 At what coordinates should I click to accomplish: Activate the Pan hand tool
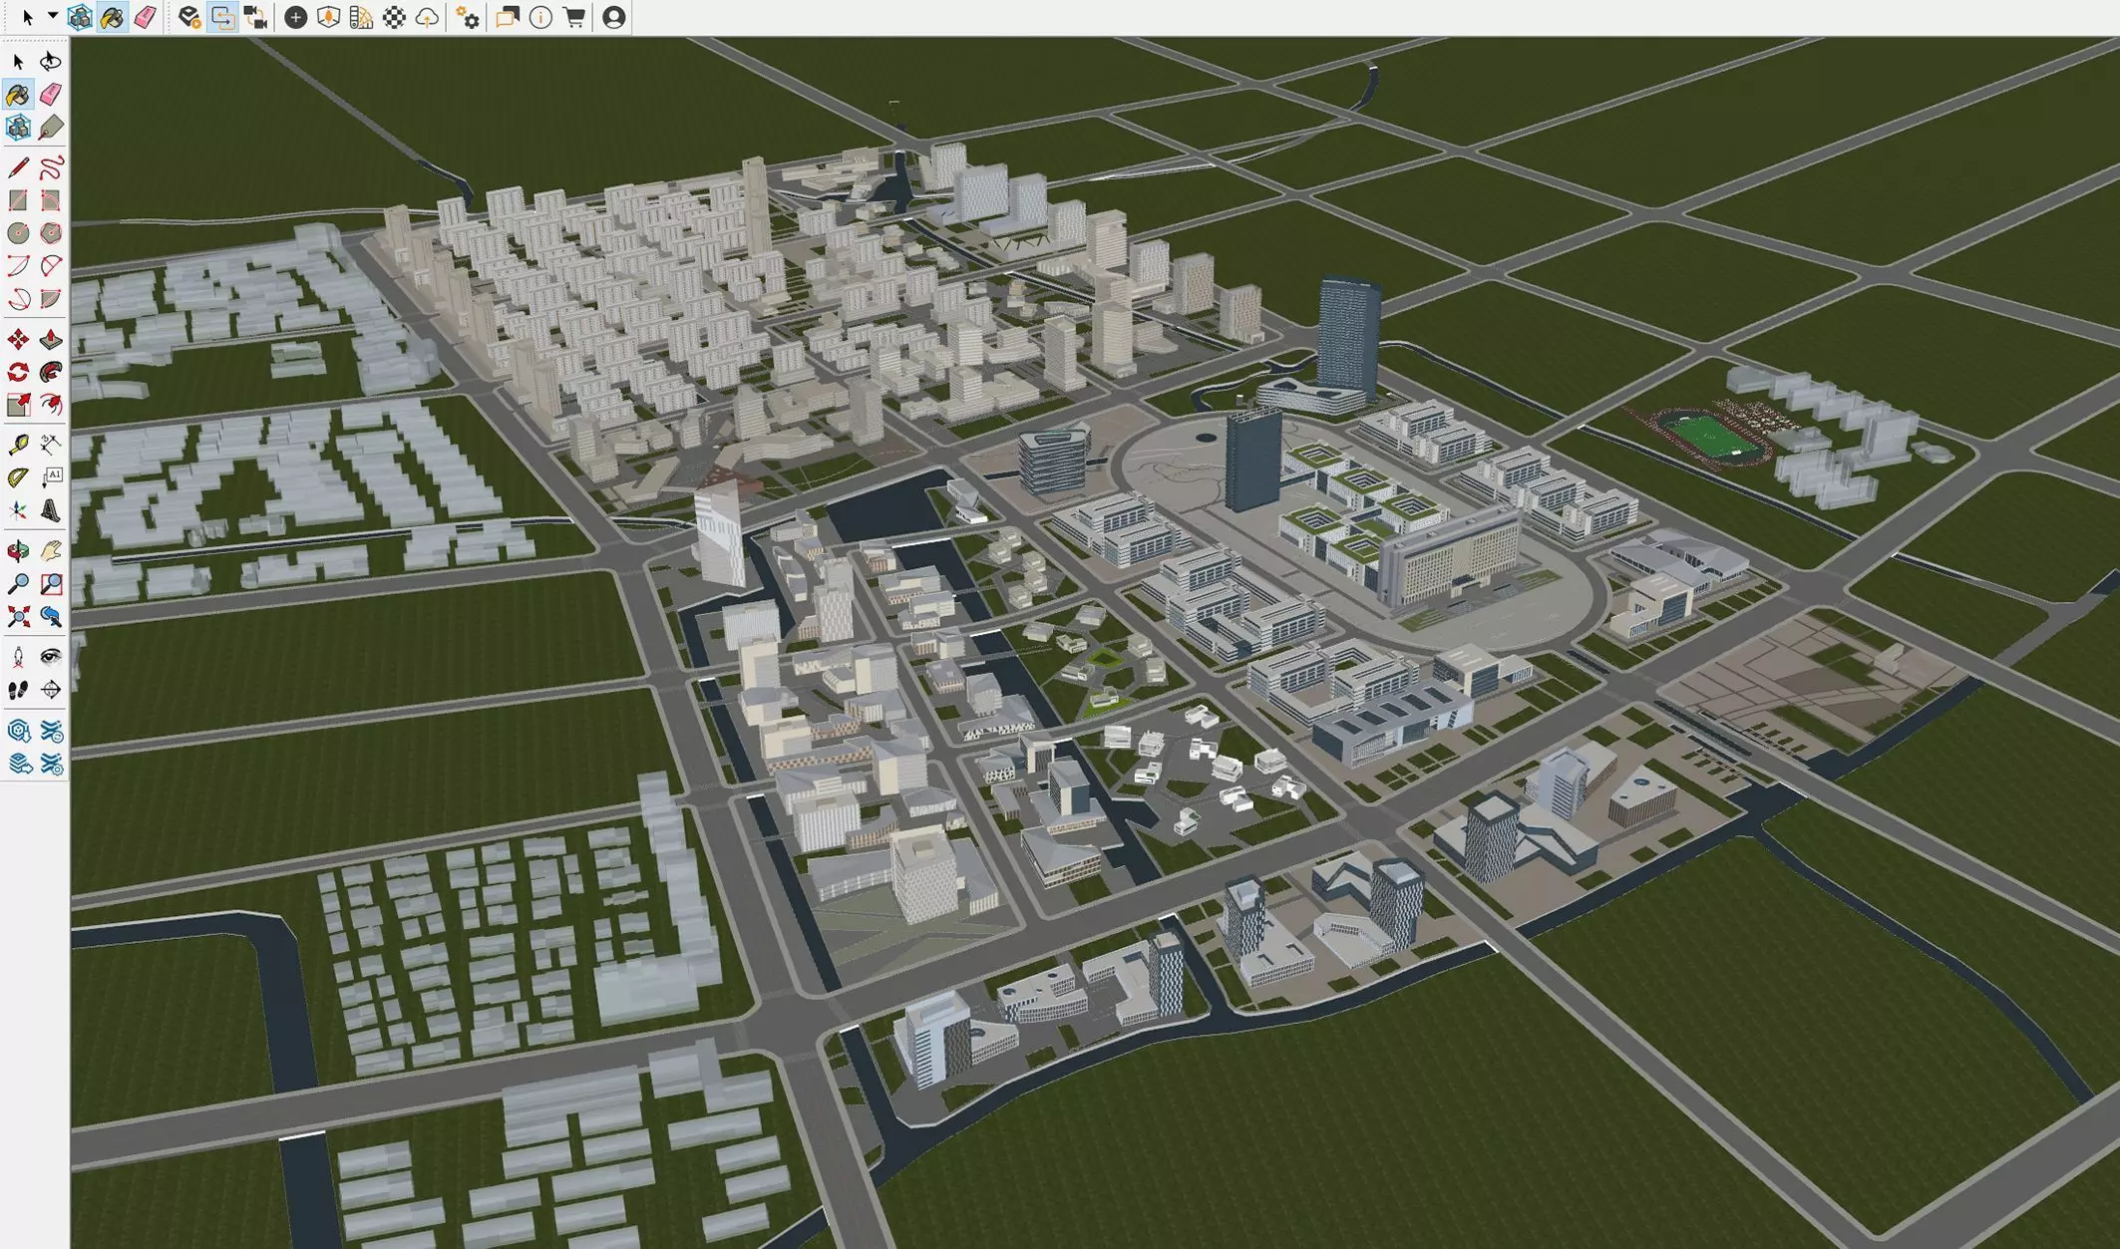tap(50, 551)
